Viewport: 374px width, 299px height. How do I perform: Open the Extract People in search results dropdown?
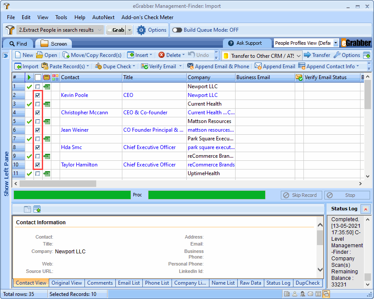pyautogui.click(x=100, y=30)
